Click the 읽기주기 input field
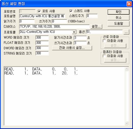 pyautogui.click(x=27, y=21)
